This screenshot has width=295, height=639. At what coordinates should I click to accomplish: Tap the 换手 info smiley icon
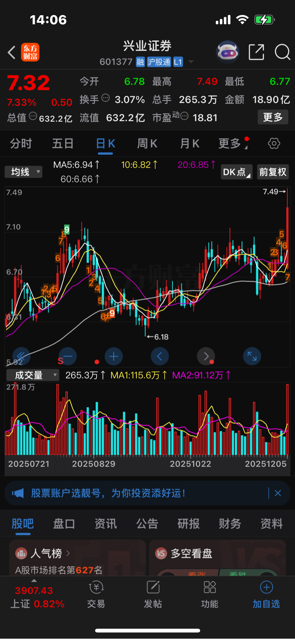click(x=106, y=98)
